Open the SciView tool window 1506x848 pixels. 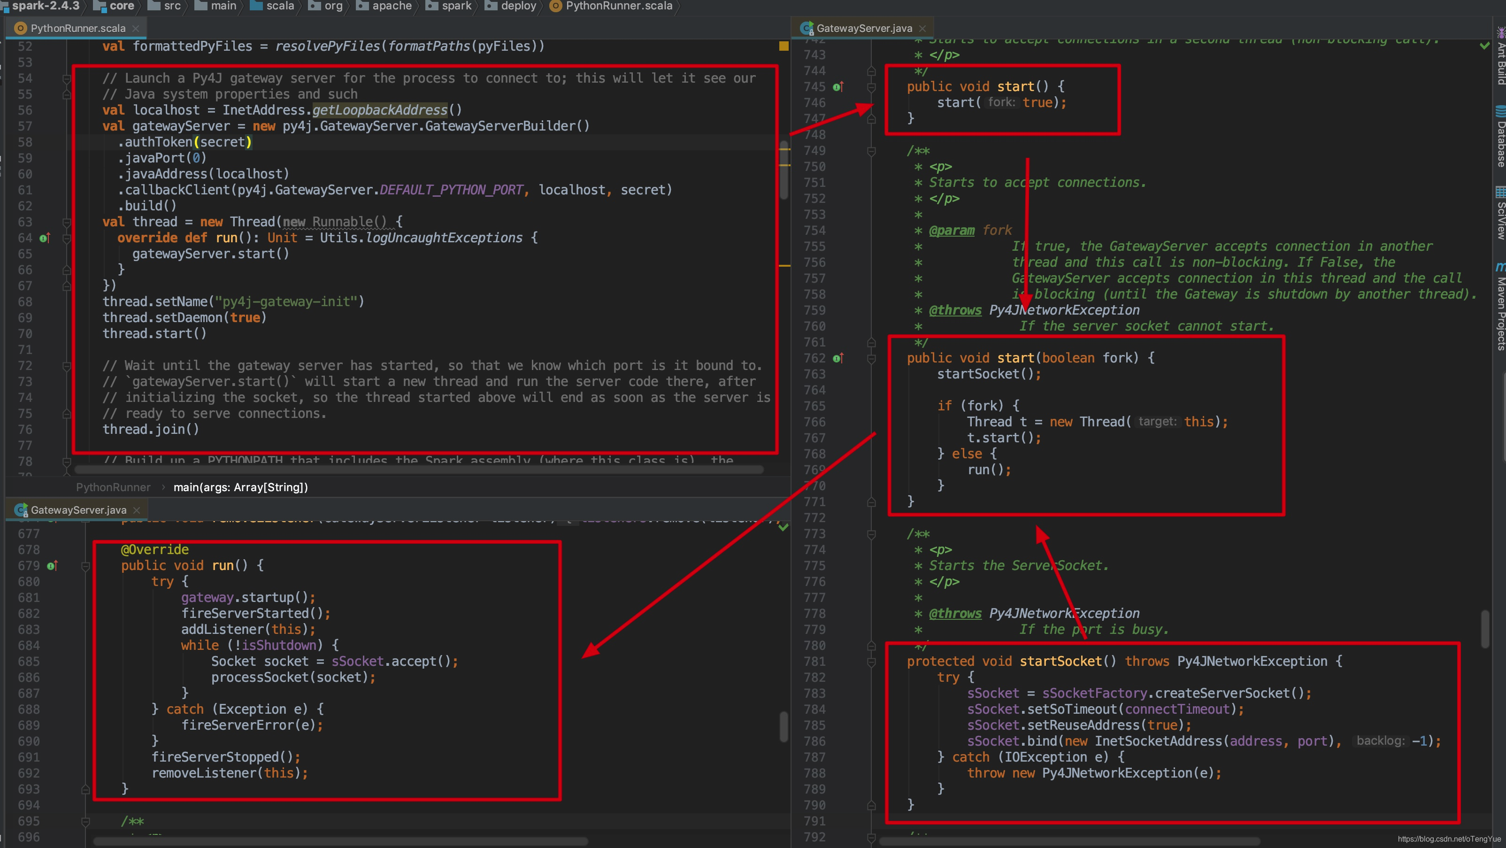pyautogui.click(x=1500, y=214)
